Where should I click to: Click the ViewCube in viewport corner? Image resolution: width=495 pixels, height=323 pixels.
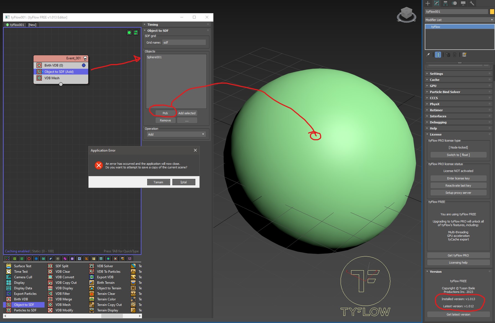[406, 15]
